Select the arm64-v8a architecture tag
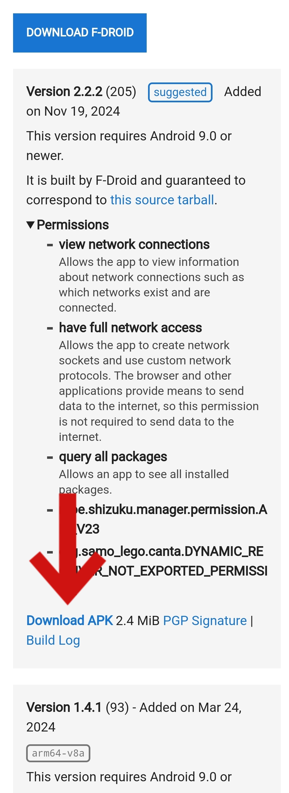This screenshot has width=289, height=793. [x=58, y=753]
